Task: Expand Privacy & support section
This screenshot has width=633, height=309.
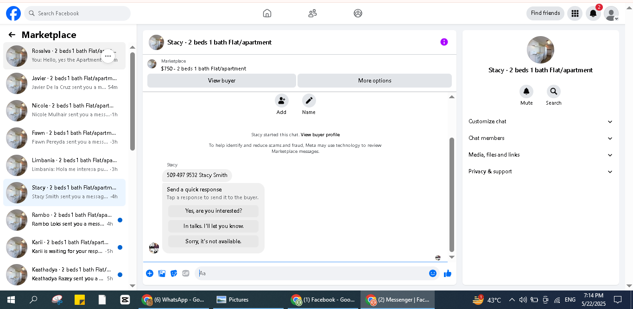Action: click(x=540, y=171)
